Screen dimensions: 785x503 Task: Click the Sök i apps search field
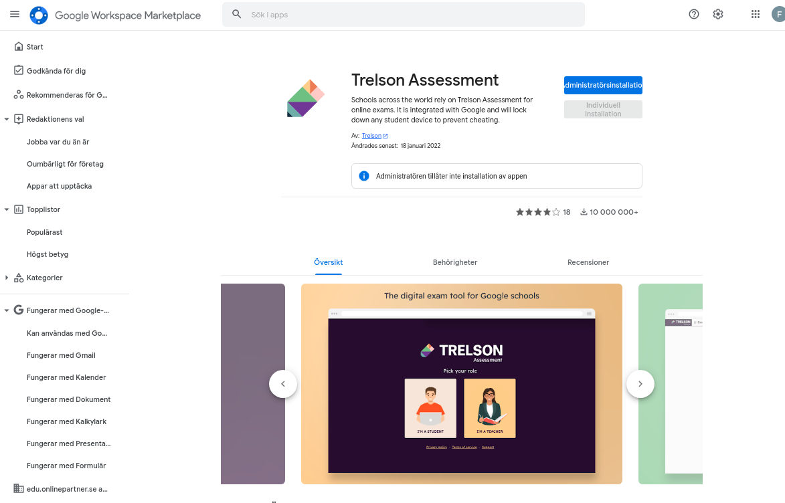pyautogui.click(x=404, y=15)
